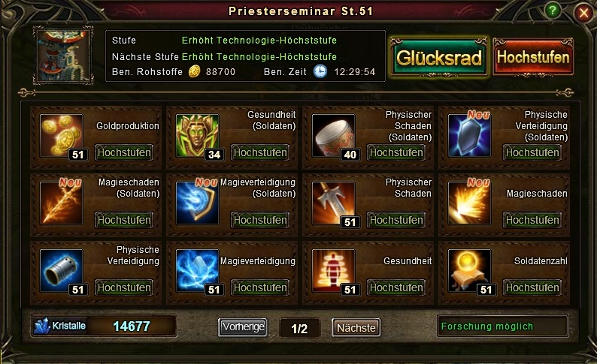The height and width of the screenshot is (364, 597).
Task: Upgrade Goldproduktion with its Hochstufen button
Action: (x=124, y=152)
